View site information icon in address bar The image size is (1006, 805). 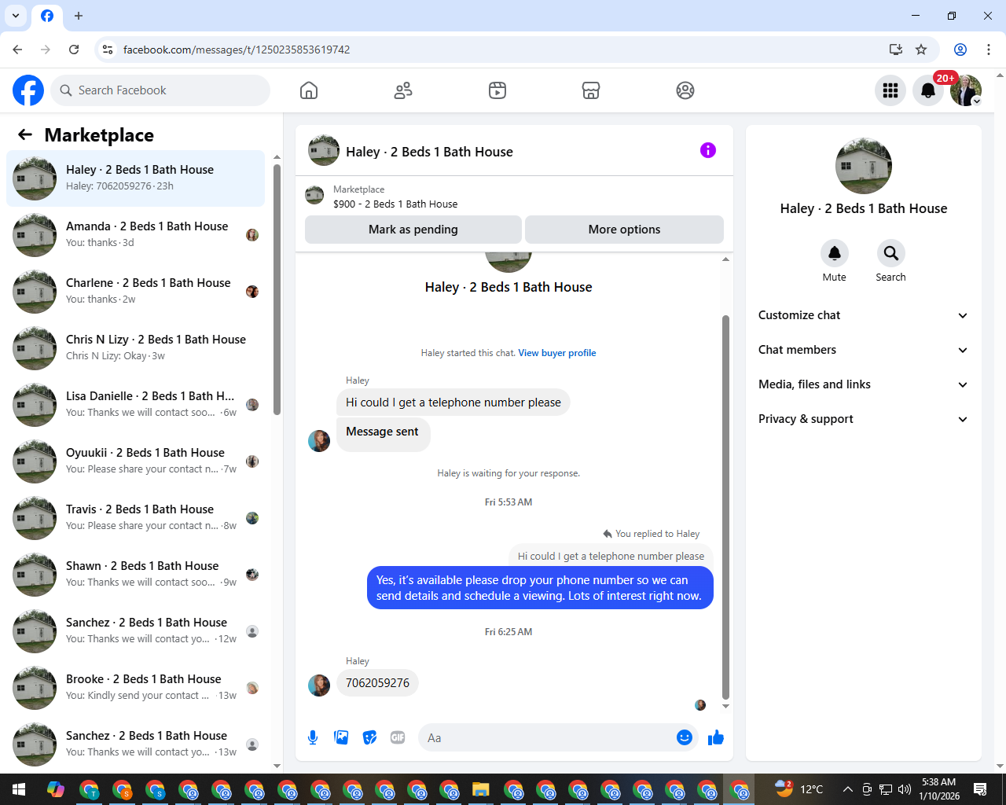[x=108, y=50]
